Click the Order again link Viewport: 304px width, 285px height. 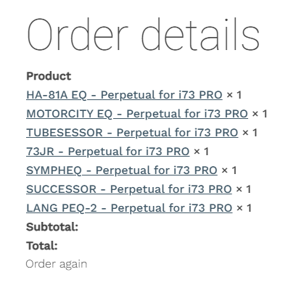(x=57, y=264)
